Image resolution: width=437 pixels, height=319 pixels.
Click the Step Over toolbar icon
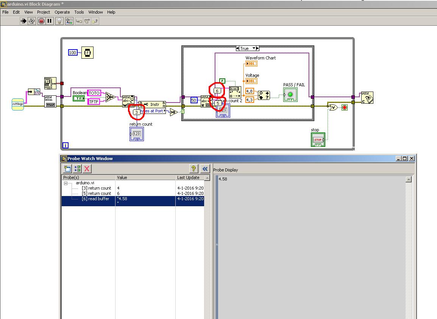point(87,21)
